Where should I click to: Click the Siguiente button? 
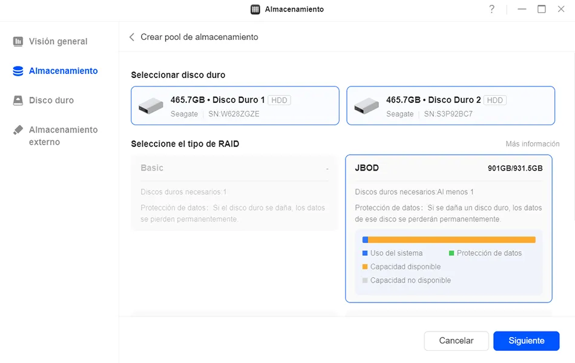526,341
